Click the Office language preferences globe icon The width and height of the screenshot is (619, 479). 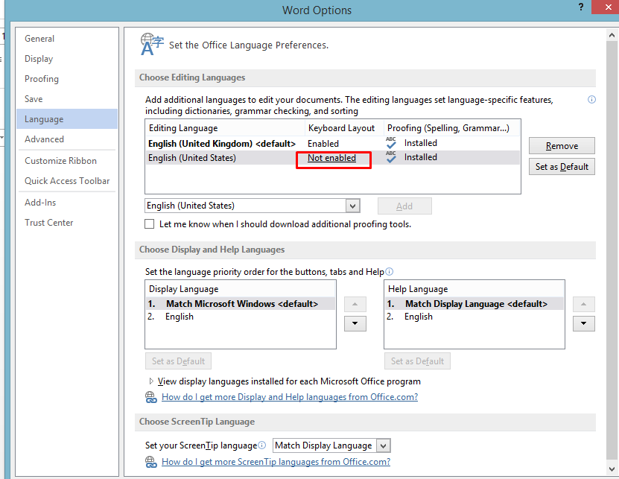(152, 44)
